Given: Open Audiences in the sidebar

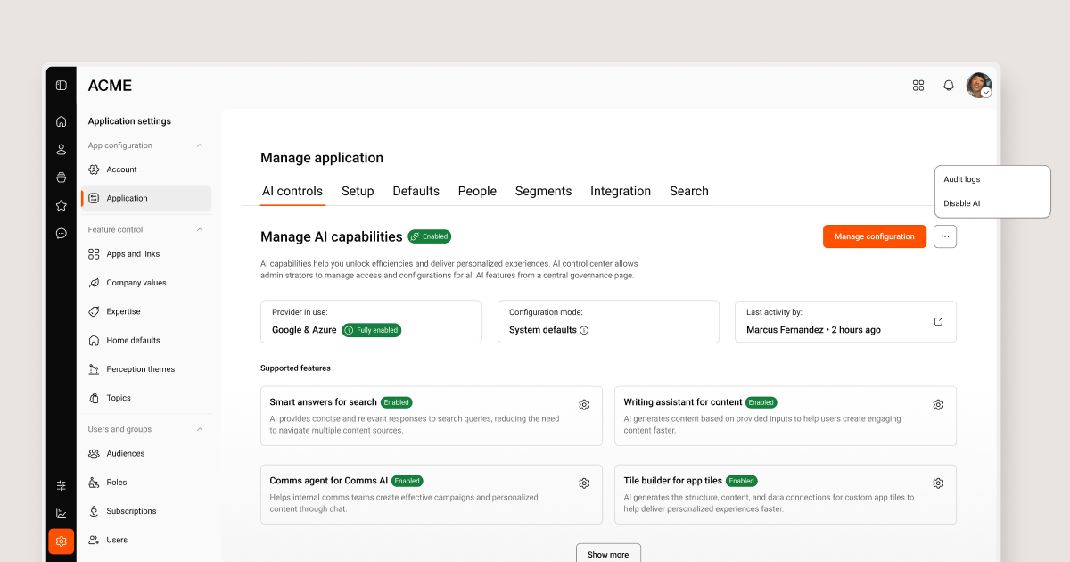Looking at the screenshot, I should (x=145, y=453).
